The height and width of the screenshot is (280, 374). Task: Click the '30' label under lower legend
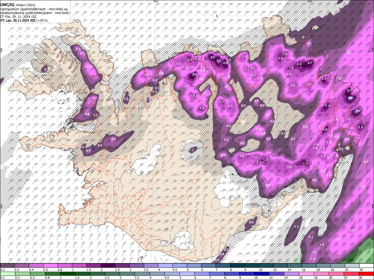361,278
